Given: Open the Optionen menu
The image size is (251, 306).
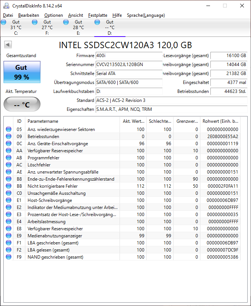Looking at the screenshot, I should click(54, 15).
